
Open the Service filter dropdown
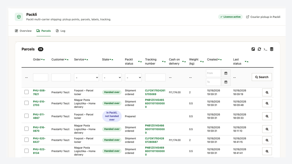click(87, 78)
